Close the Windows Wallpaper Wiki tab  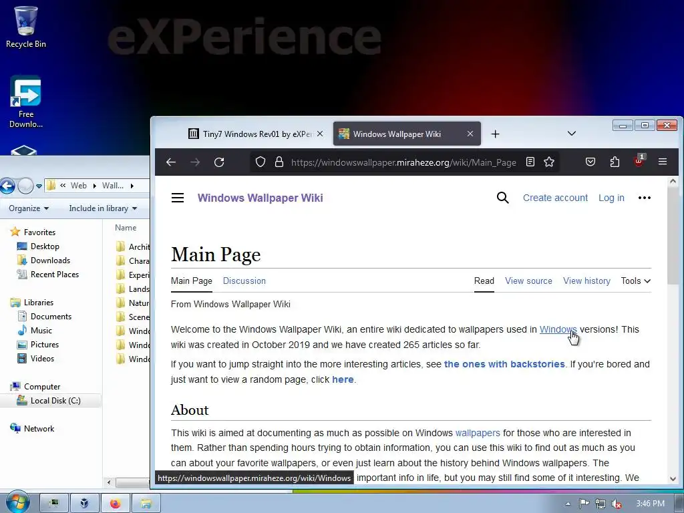tap(470, 134)
